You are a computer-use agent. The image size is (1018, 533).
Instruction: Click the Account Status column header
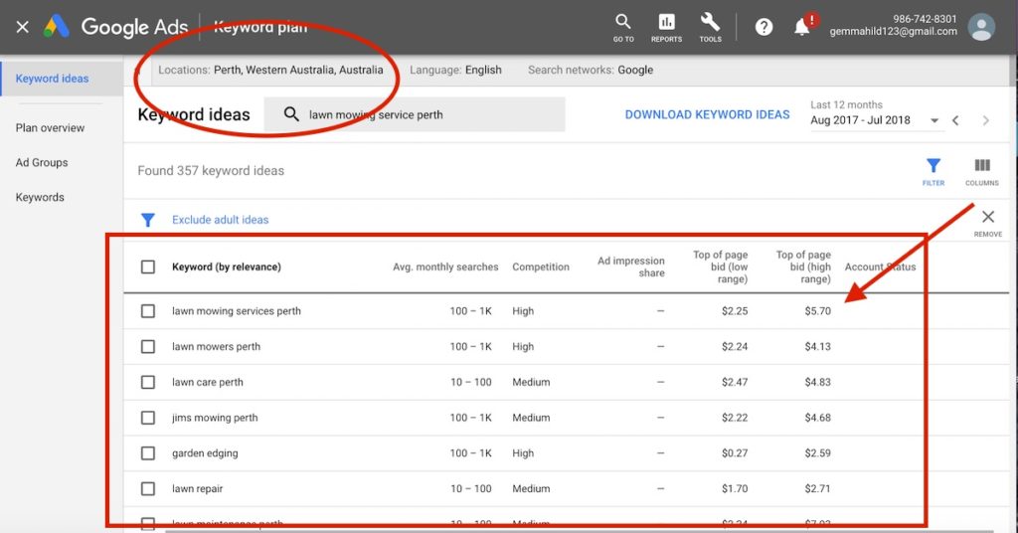click(x=880, y=266)
